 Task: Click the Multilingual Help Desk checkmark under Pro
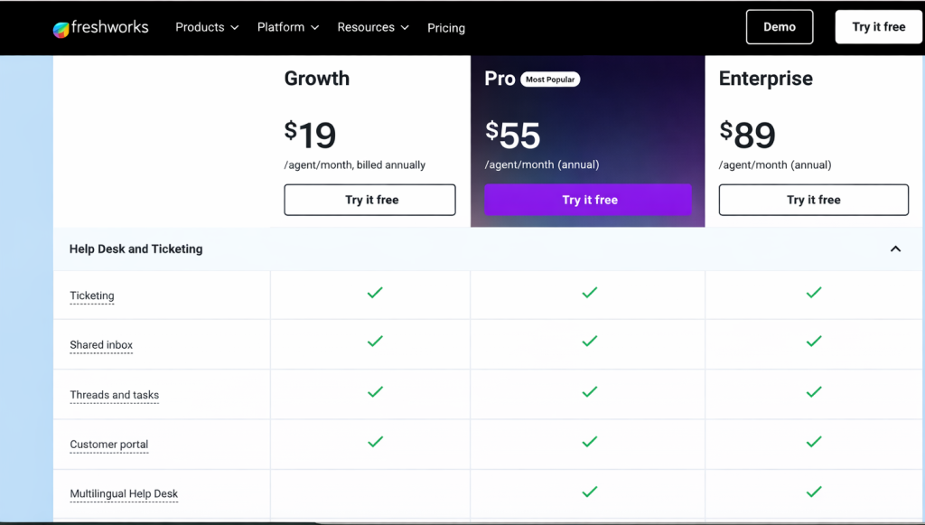(588, 492)
